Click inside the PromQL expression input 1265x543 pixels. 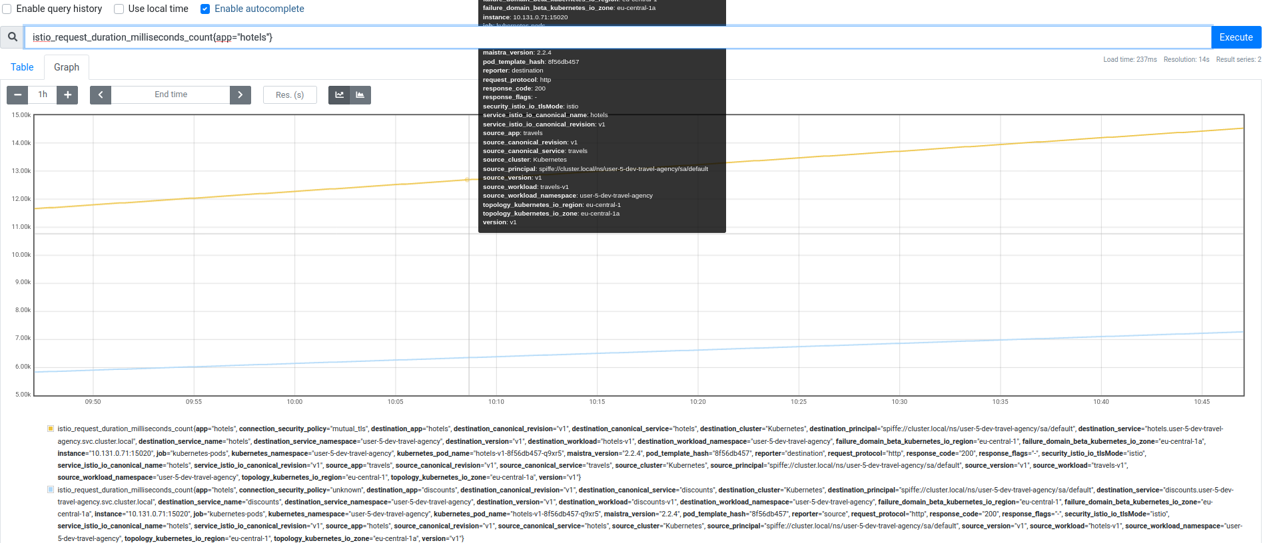[600, 37]
